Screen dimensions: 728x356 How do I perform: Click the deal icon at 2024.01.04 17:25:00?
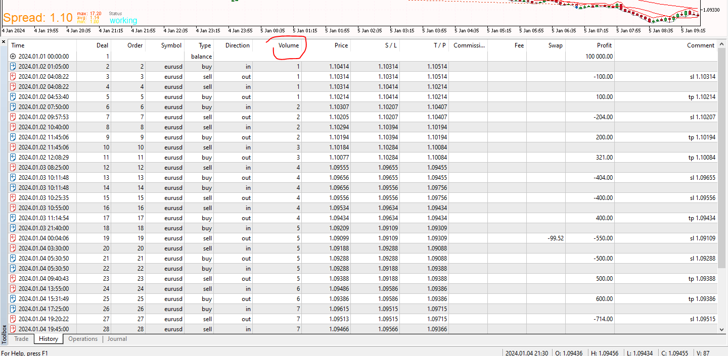[13, 309]
